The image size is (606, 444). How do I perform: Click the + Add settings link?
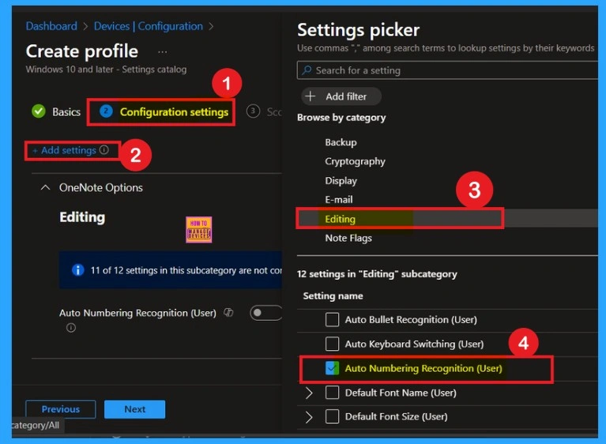64,150
